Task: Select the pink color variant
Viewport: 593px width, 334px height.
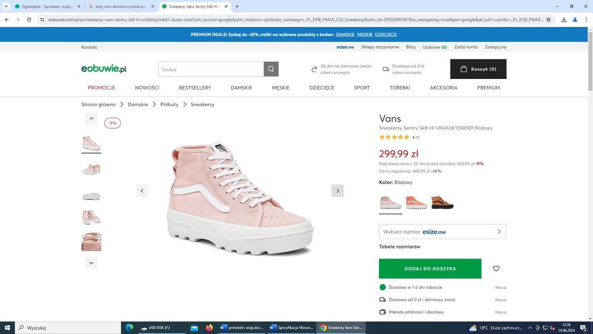Action: (391, 202)
